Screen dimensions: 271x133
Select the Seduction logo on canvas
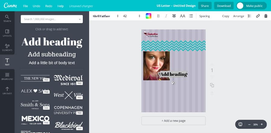(151, 34)
